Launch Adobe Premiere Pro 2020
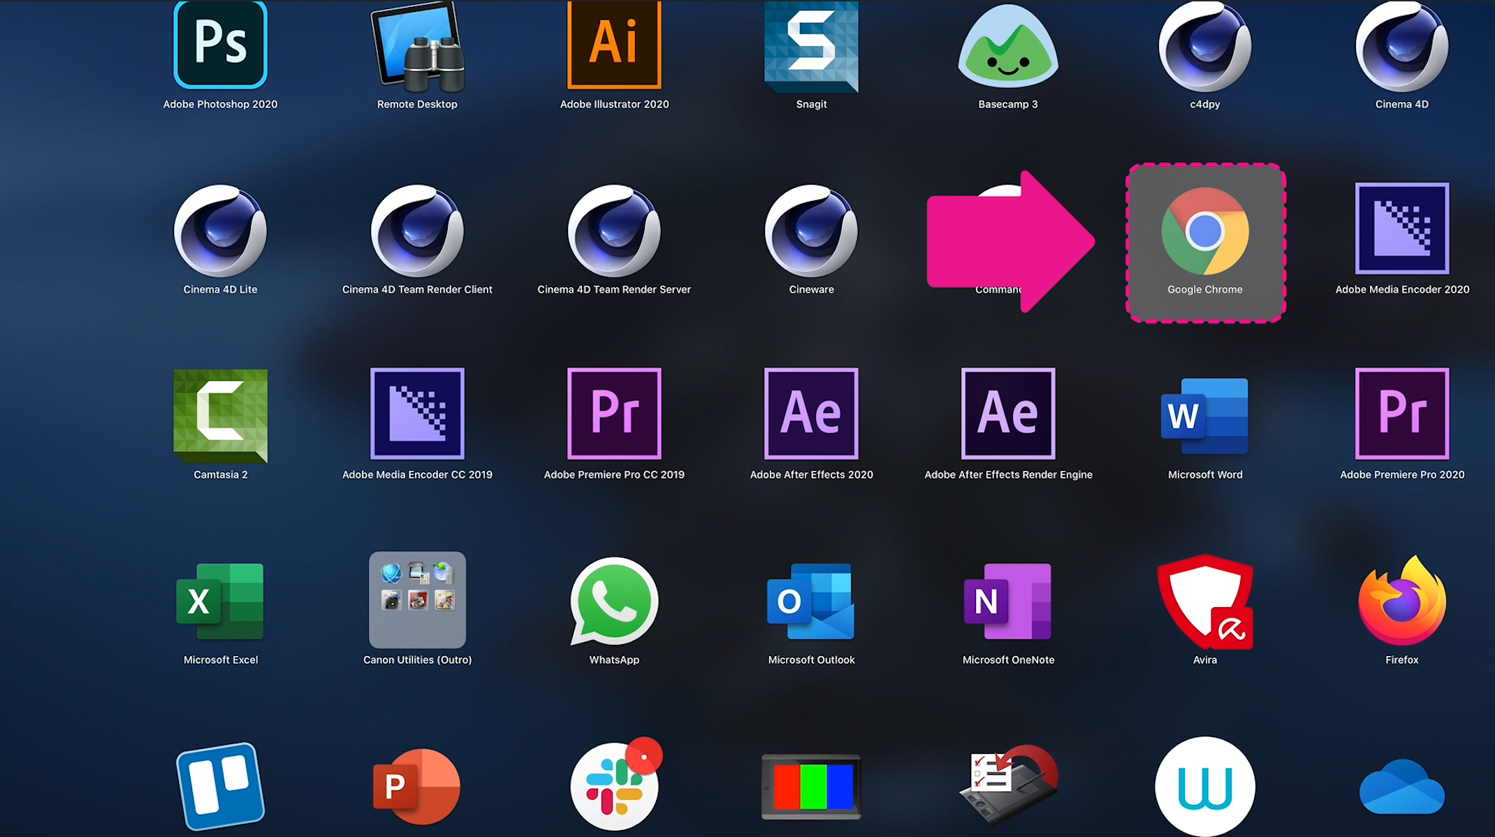Screen dimensions: 1495x837 pos(1401,417)
